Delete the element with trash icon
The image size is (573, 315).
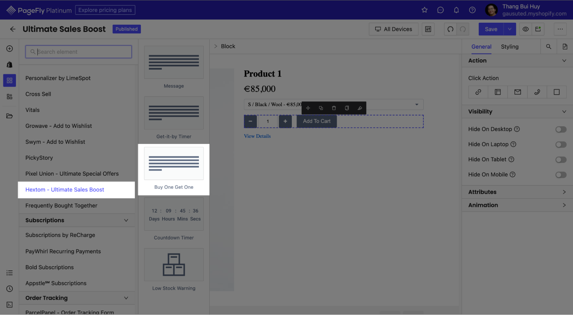click(x=334, y=108)
